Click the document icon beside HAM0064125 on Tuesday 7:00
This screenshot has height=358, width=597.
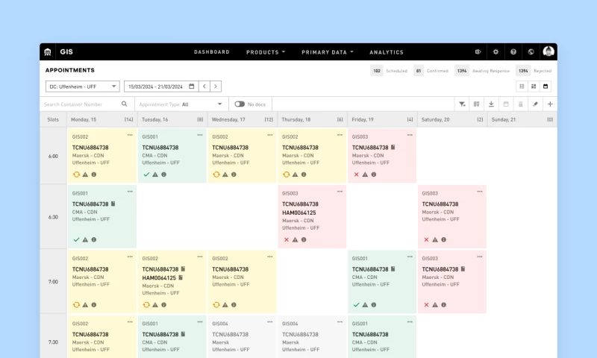point(181,277)
